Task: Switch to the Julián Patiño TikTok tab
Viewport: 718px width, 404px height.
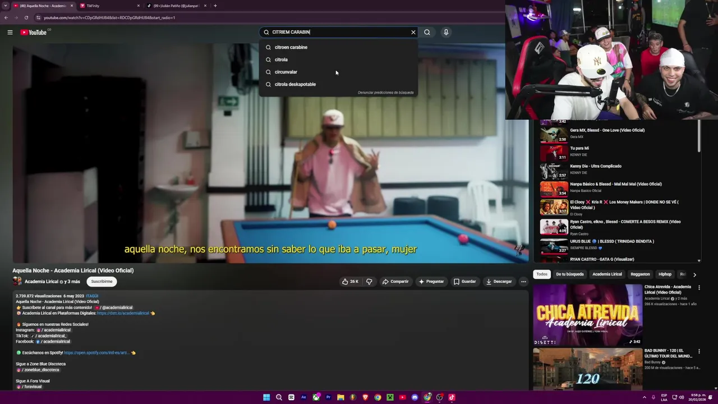Action: tap(177, 6)
